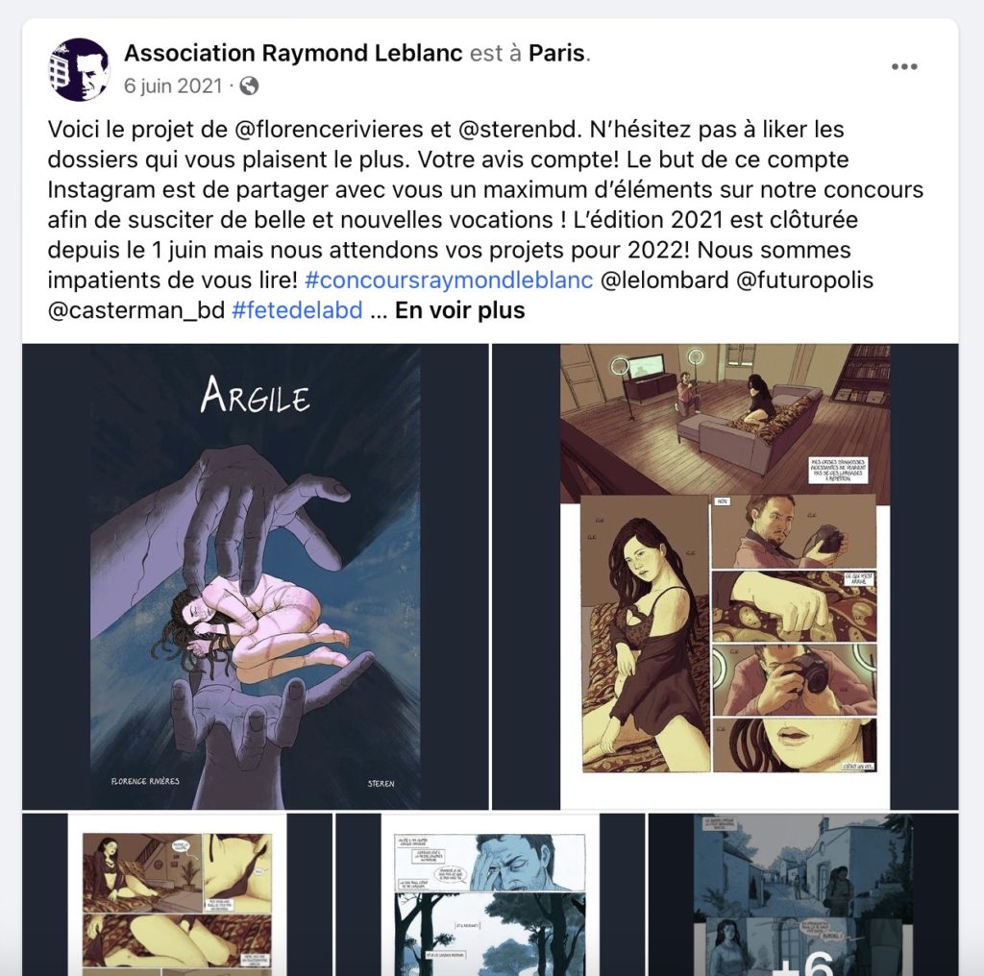Open the three-dots post options menu
The width and height of the screenshot is (984, 976).
click(x=904, y=66)
